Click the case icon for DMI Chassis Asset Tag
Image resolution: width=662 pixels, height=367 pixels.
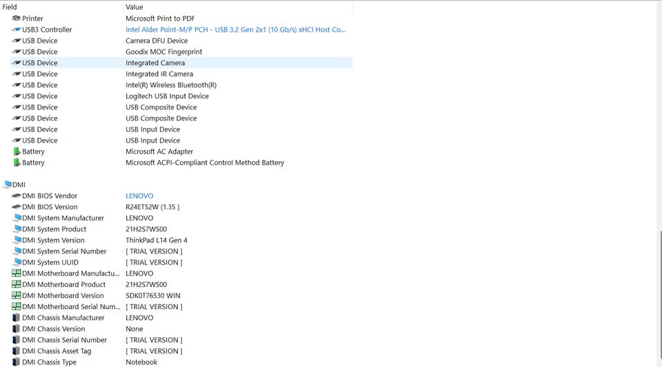pos(16,351)
